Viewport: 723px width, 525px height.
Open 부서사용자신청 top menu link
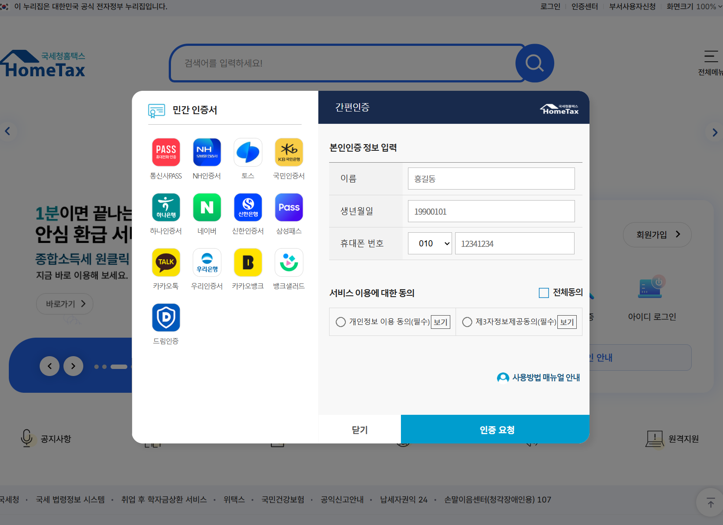pyautogui.click(x=632, y=7)
